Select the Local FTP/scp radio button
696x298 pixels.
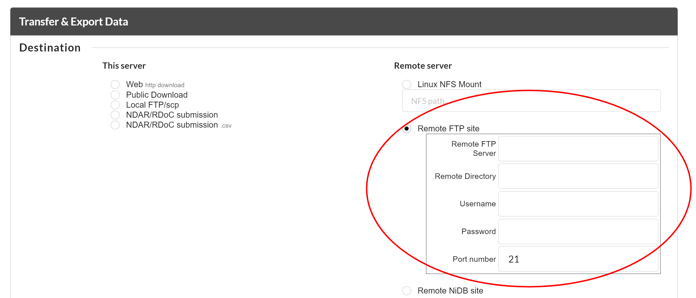click(x=115, y=105)
